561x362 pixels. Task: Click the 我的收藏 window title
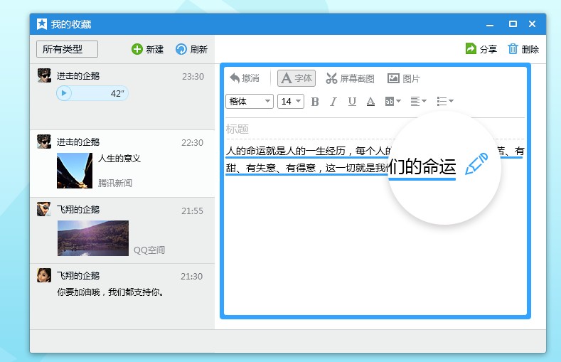(x=71, y=24)
